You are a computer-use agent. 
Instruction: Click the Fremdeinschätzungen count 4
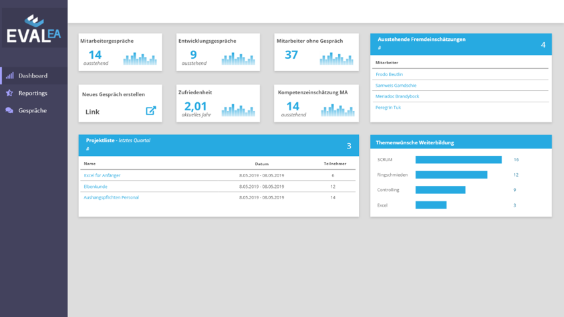click(543, 45)
